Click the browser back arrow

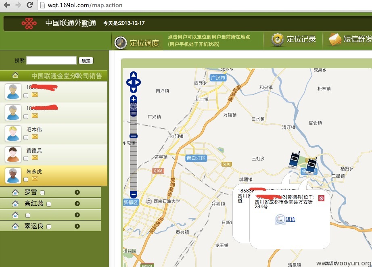7,5
